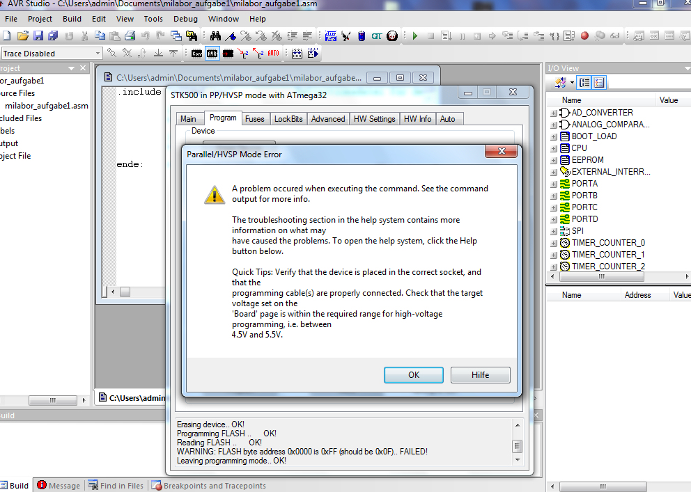Expand the CPU node

(x=554, y=149)
